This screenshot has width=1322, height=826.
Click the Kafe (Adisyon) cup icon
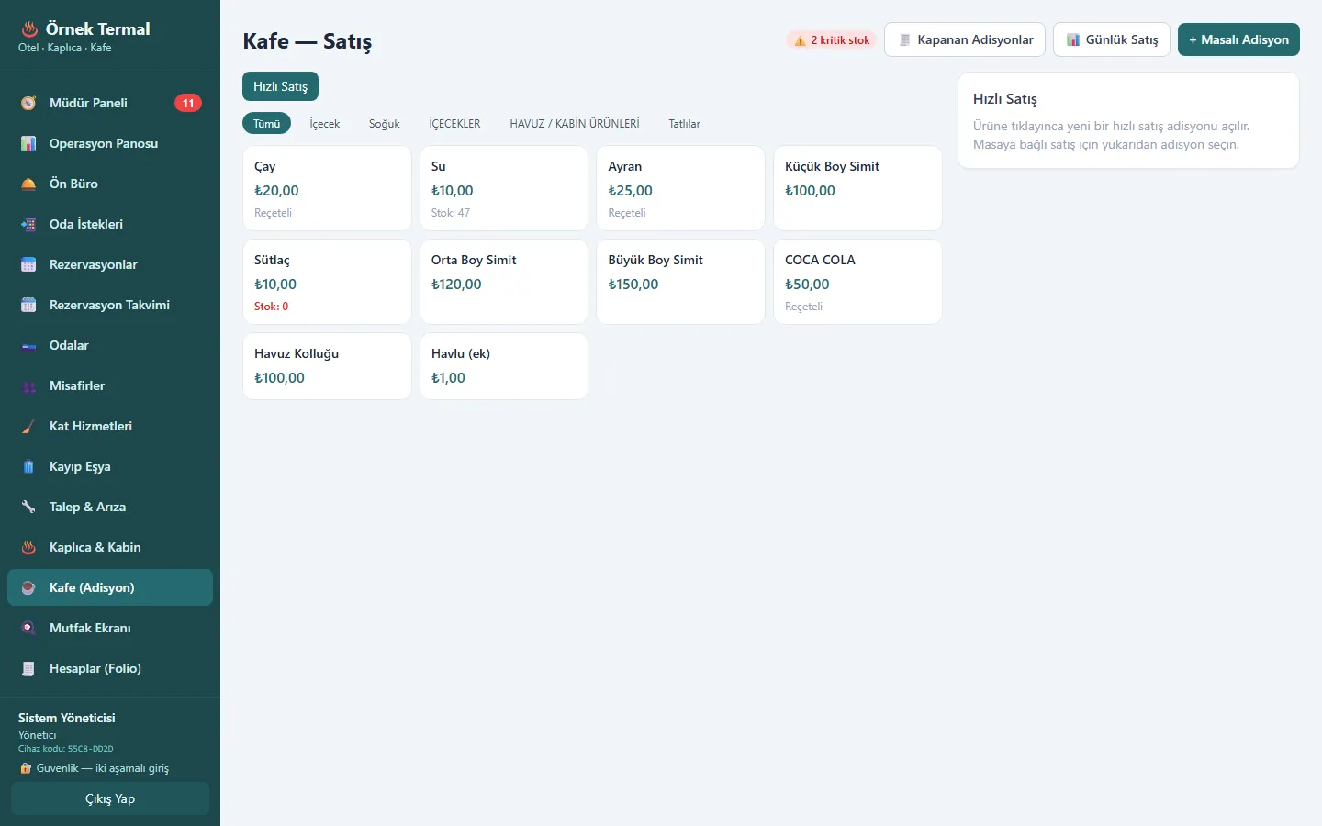tap(28, 587)
